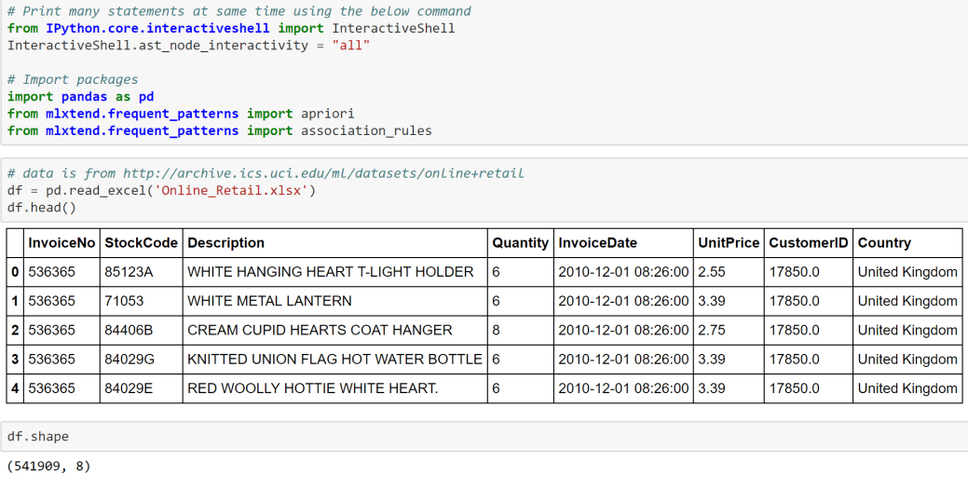Click the UCI dataset URL comment

click(x=266, y=173)
